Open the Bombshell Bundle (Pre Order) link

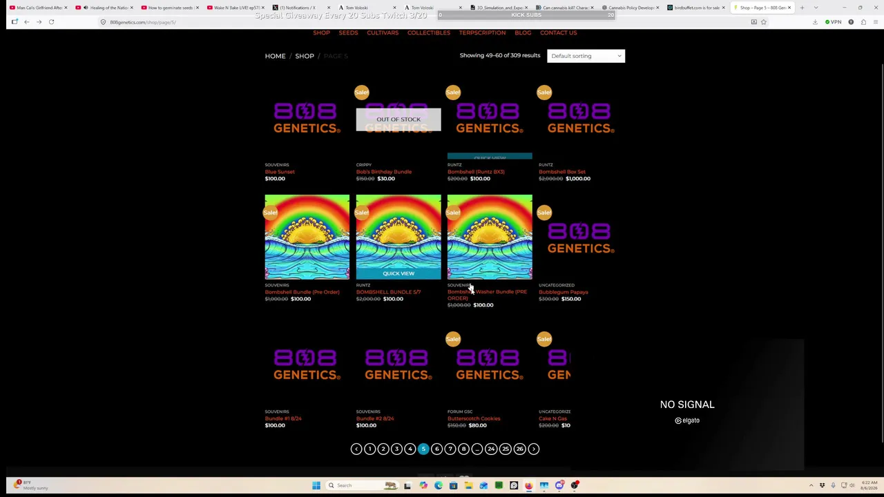click(302, 292)
